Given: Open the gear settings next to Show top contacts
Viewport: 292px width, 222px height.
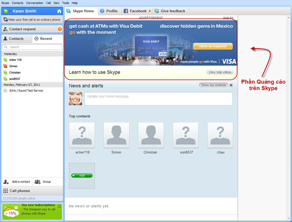Looking at the screenshot, I should coord(231,85).
